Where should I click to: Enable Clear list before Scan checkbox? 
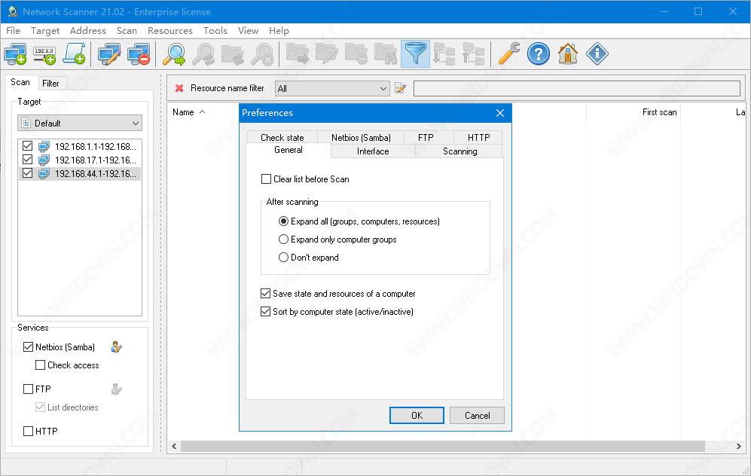pos(267,179)
